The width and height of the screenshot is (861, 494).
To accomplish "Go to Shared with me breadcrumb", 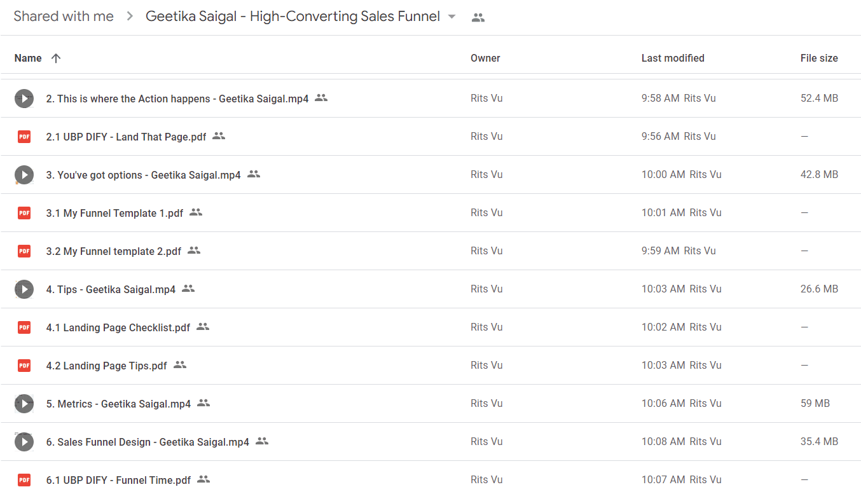I will (x=64, y=17).
